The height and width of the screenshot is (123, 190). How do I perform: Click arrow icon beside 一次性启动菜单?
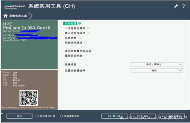coord(89,28)
